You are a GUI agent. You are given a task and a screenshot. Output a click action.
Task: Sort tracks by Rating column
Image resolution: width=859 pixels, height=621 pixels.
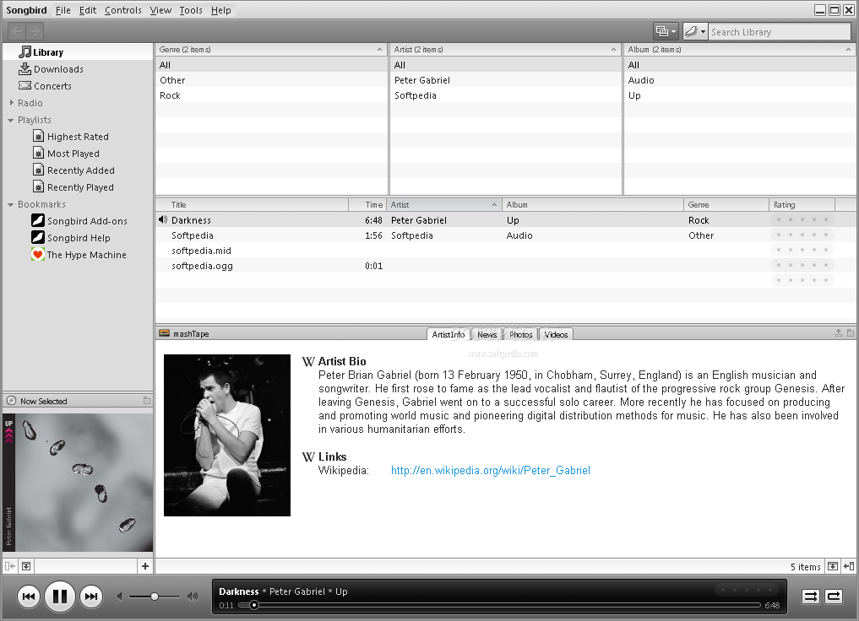point(802,205)
